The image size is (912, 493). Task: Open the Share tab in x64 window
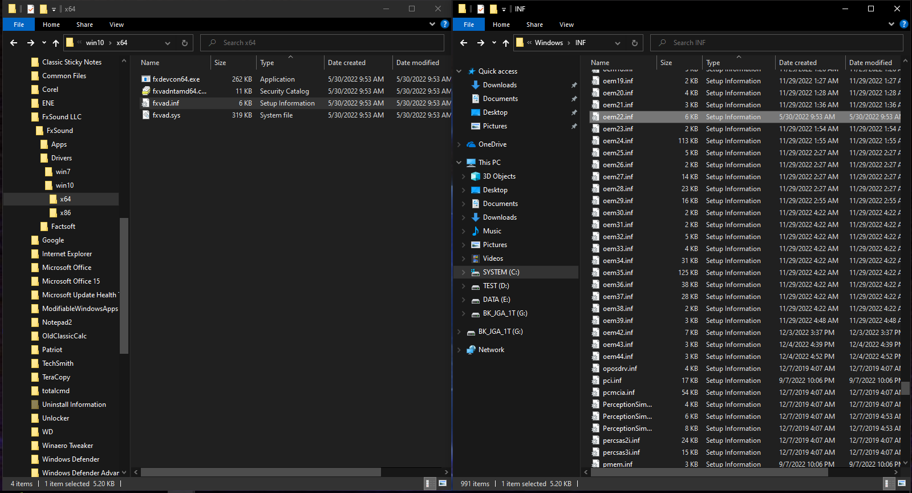[x=85, y=25]
